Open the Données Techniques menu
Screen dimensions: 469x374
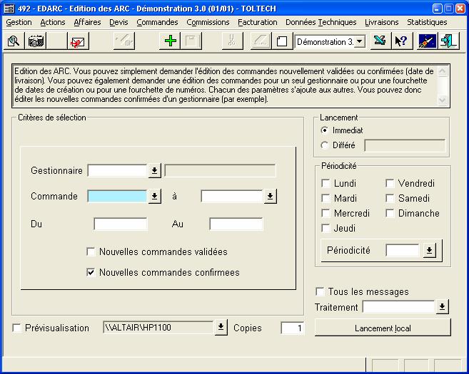coord(321,22)
